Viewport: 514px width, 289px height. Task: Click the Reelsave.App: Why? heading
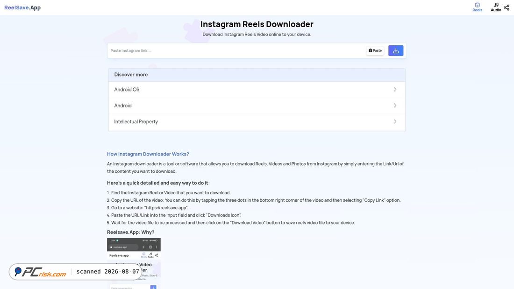click(130, 232)
